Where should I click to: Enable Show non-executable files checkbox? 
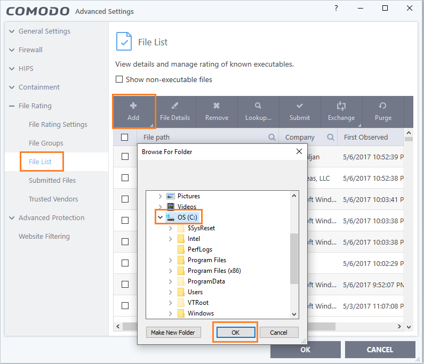tap(119, 79)
